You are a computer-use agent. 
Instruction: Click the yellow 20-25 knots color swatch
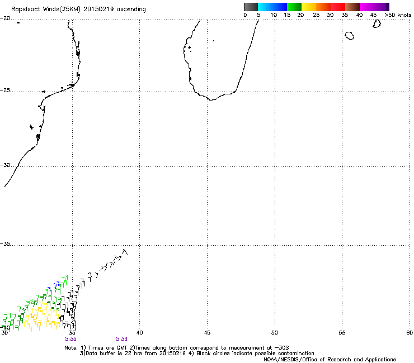click(x=309, y=7)
